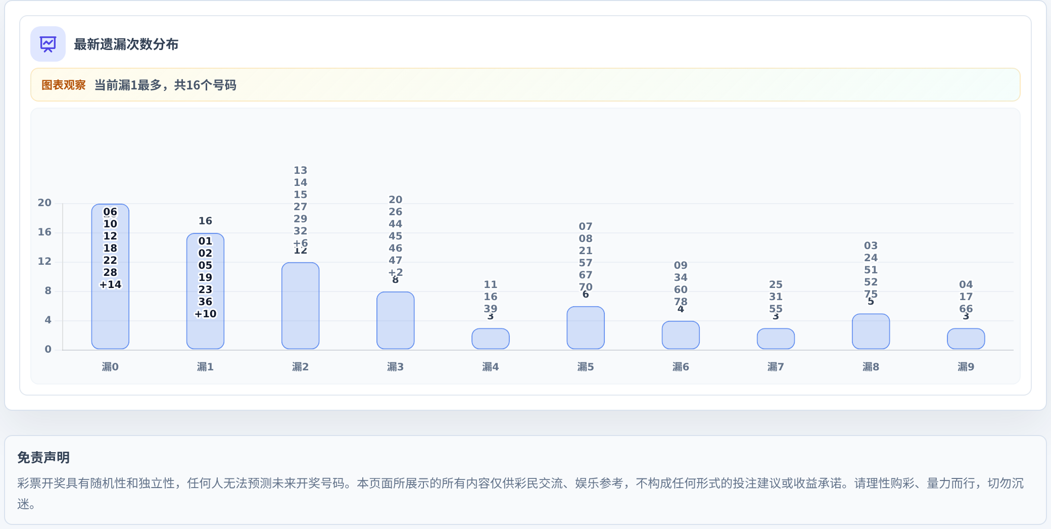Click number 25 above the 漏7 bar
The width and height of the screenshot is (1051, 529).
click(776, 284)
